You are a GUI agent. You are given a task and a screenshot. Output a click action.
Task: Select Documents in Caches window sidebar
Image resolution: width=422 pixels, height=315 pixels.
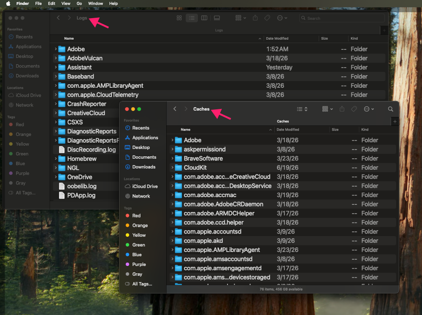click(144, 157)
